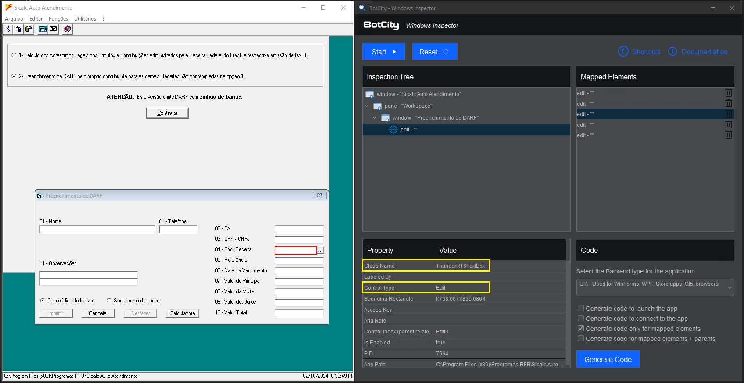Click the Cut scissors toolbar icon in Sicalc

point(7,29)
